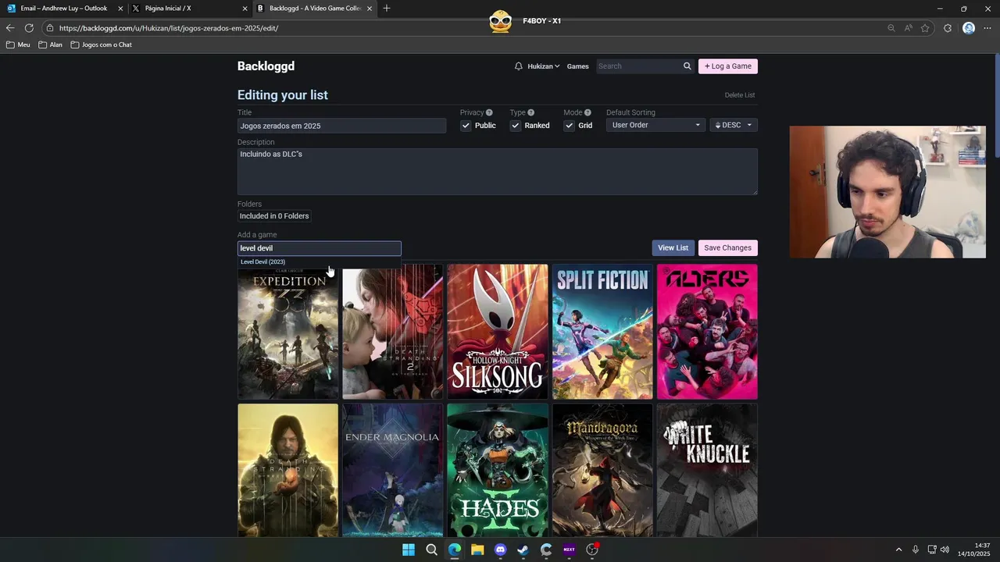Switch to the Página Inicial / X tab
The width and height of the screenshot is (1000, 562).
pos(190,9)
